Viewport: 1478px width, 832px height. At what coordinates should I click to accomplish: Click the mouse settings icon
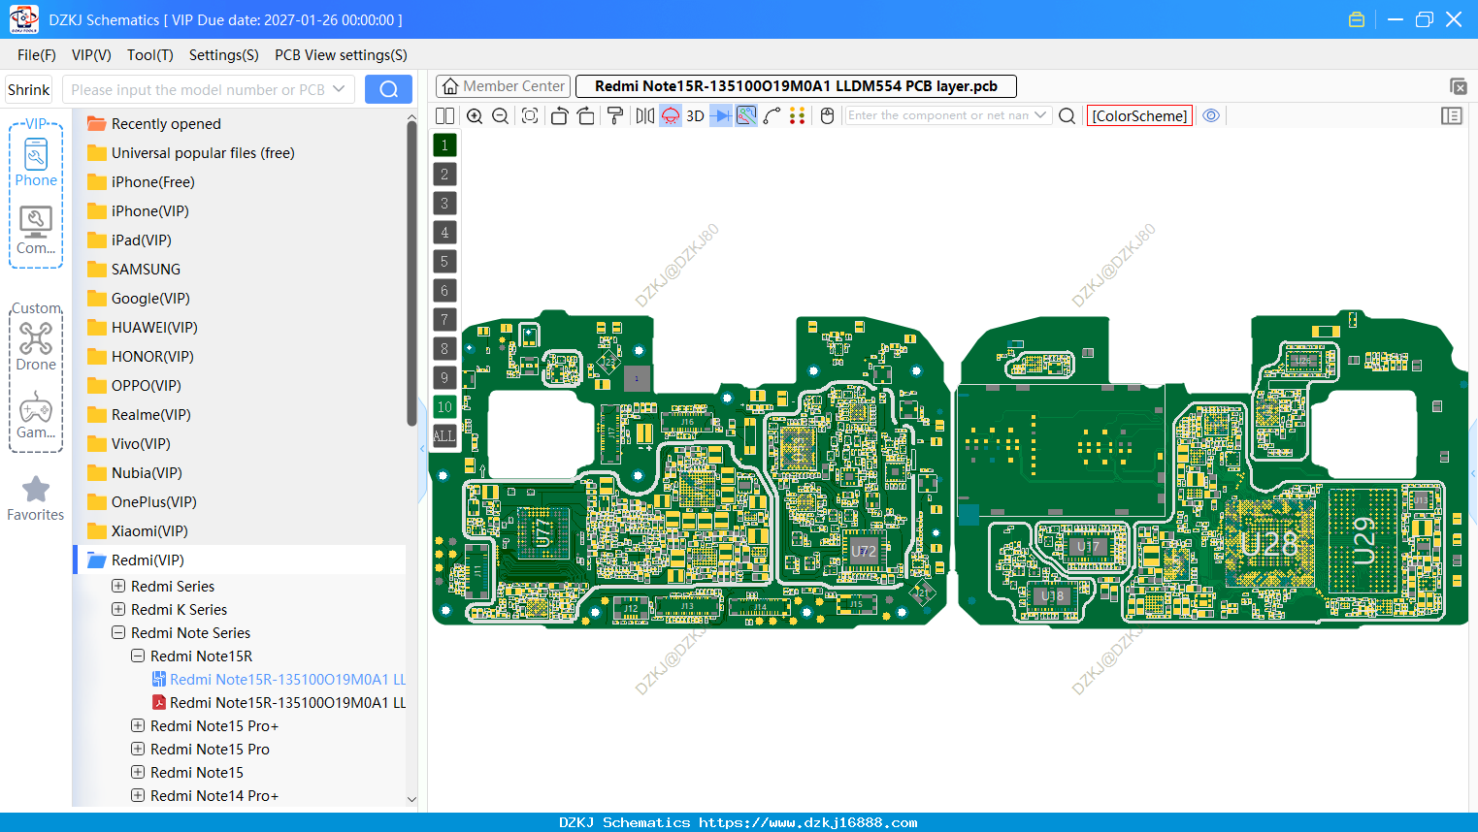point(828,115)
